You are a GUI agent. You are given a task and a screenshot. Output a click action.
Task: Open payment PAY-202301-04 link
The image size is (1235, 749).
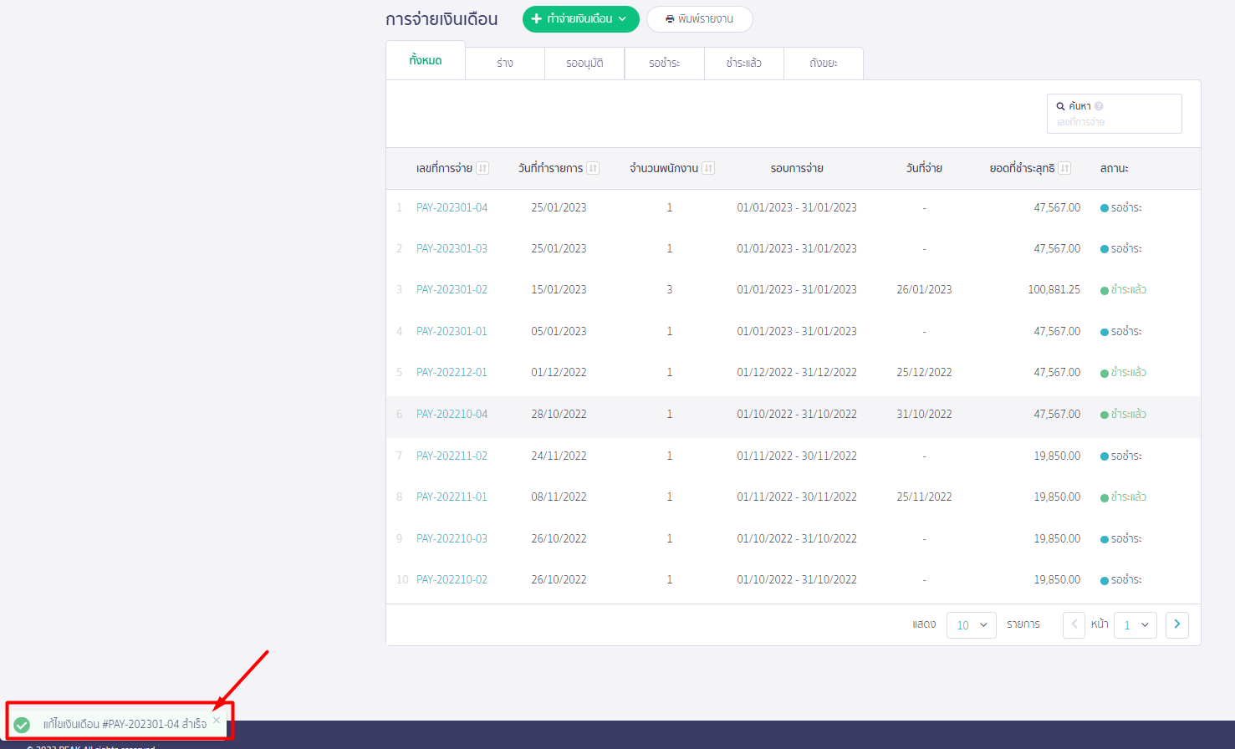click(x=452, y=207)
